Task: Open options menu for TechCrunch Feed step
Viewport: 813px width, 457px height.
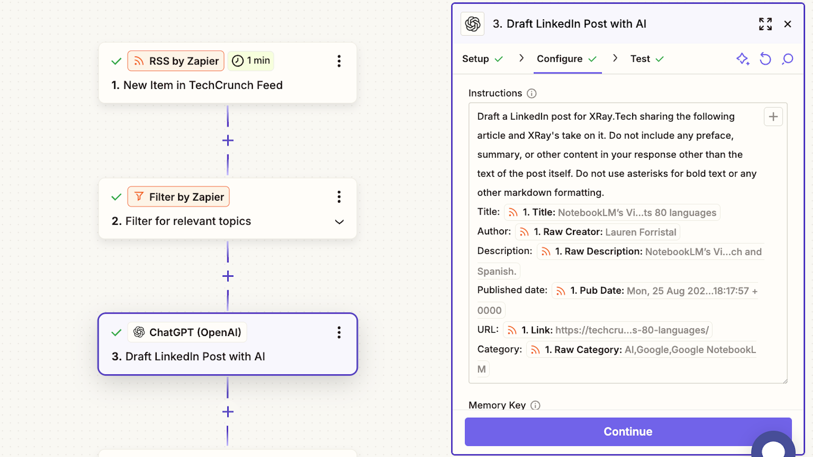Action: (339, 61)
